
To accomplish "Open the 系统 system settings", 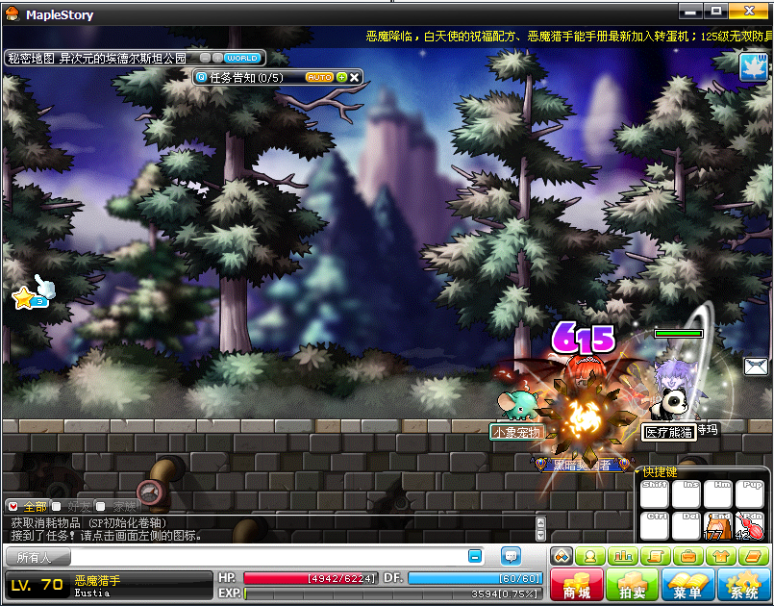I will click(x=744, y=584).
